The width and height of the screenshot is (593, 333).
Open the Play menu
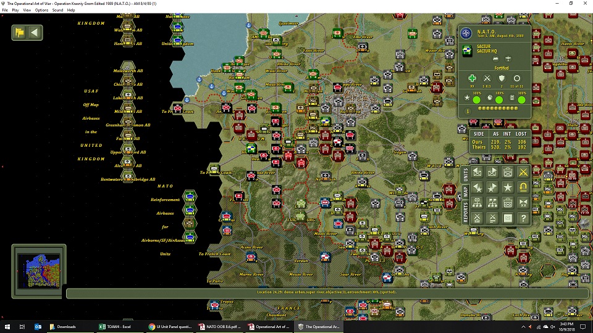(15, 10)
